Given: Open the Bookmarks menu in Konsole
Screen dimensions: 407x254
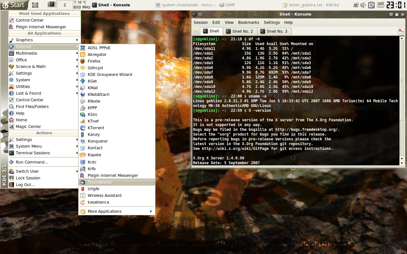Looking at the screenshot, I should tap(249, 23).
